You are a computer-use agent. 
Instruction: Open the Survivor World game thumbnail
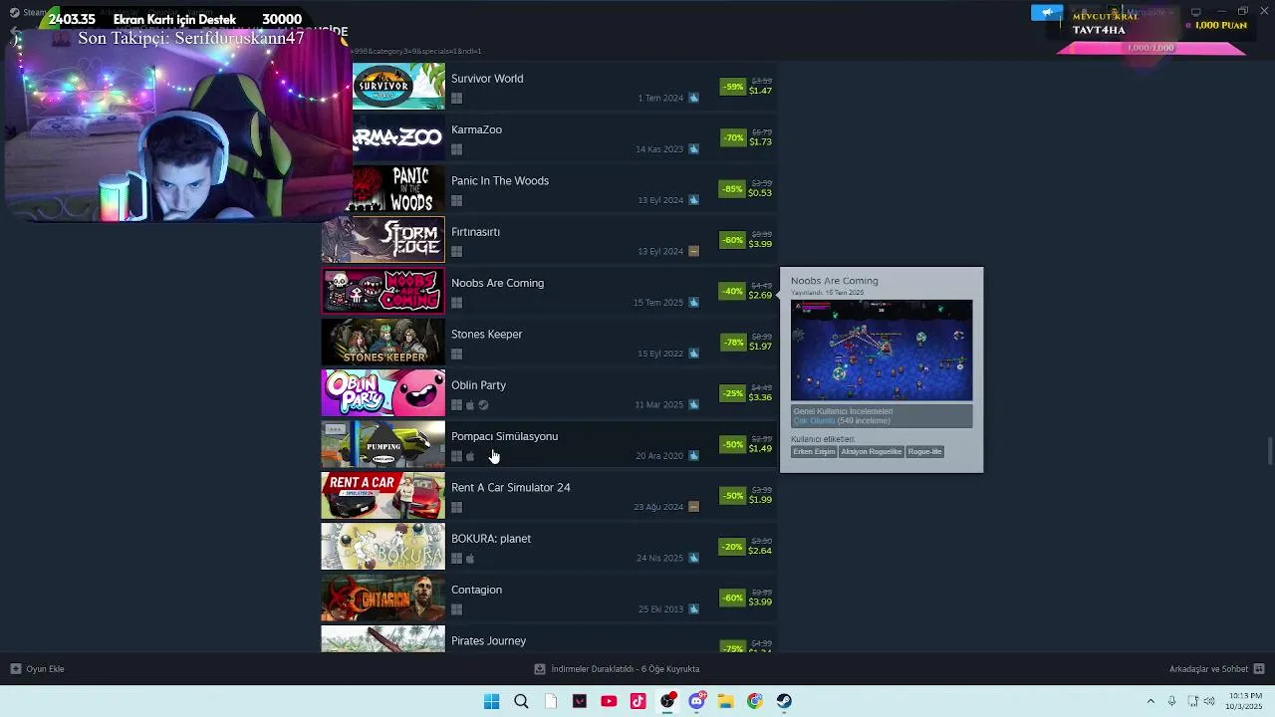coord(398,87)
